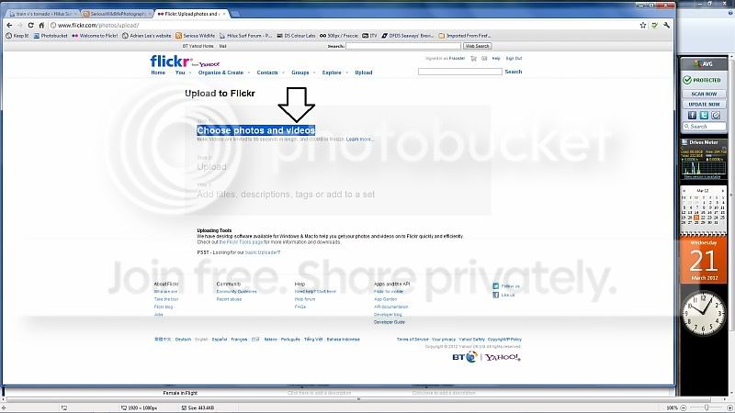Click the Web Search button
This screenshot has height=413, width=735.
(x=477, y=46)
